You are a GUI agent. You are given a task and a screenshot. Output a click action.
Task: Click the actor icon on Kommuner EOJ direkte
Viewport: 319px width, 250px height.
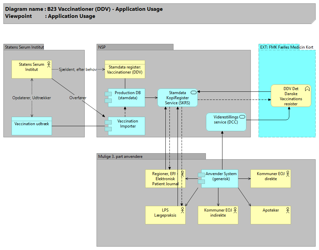pos(288,173)
